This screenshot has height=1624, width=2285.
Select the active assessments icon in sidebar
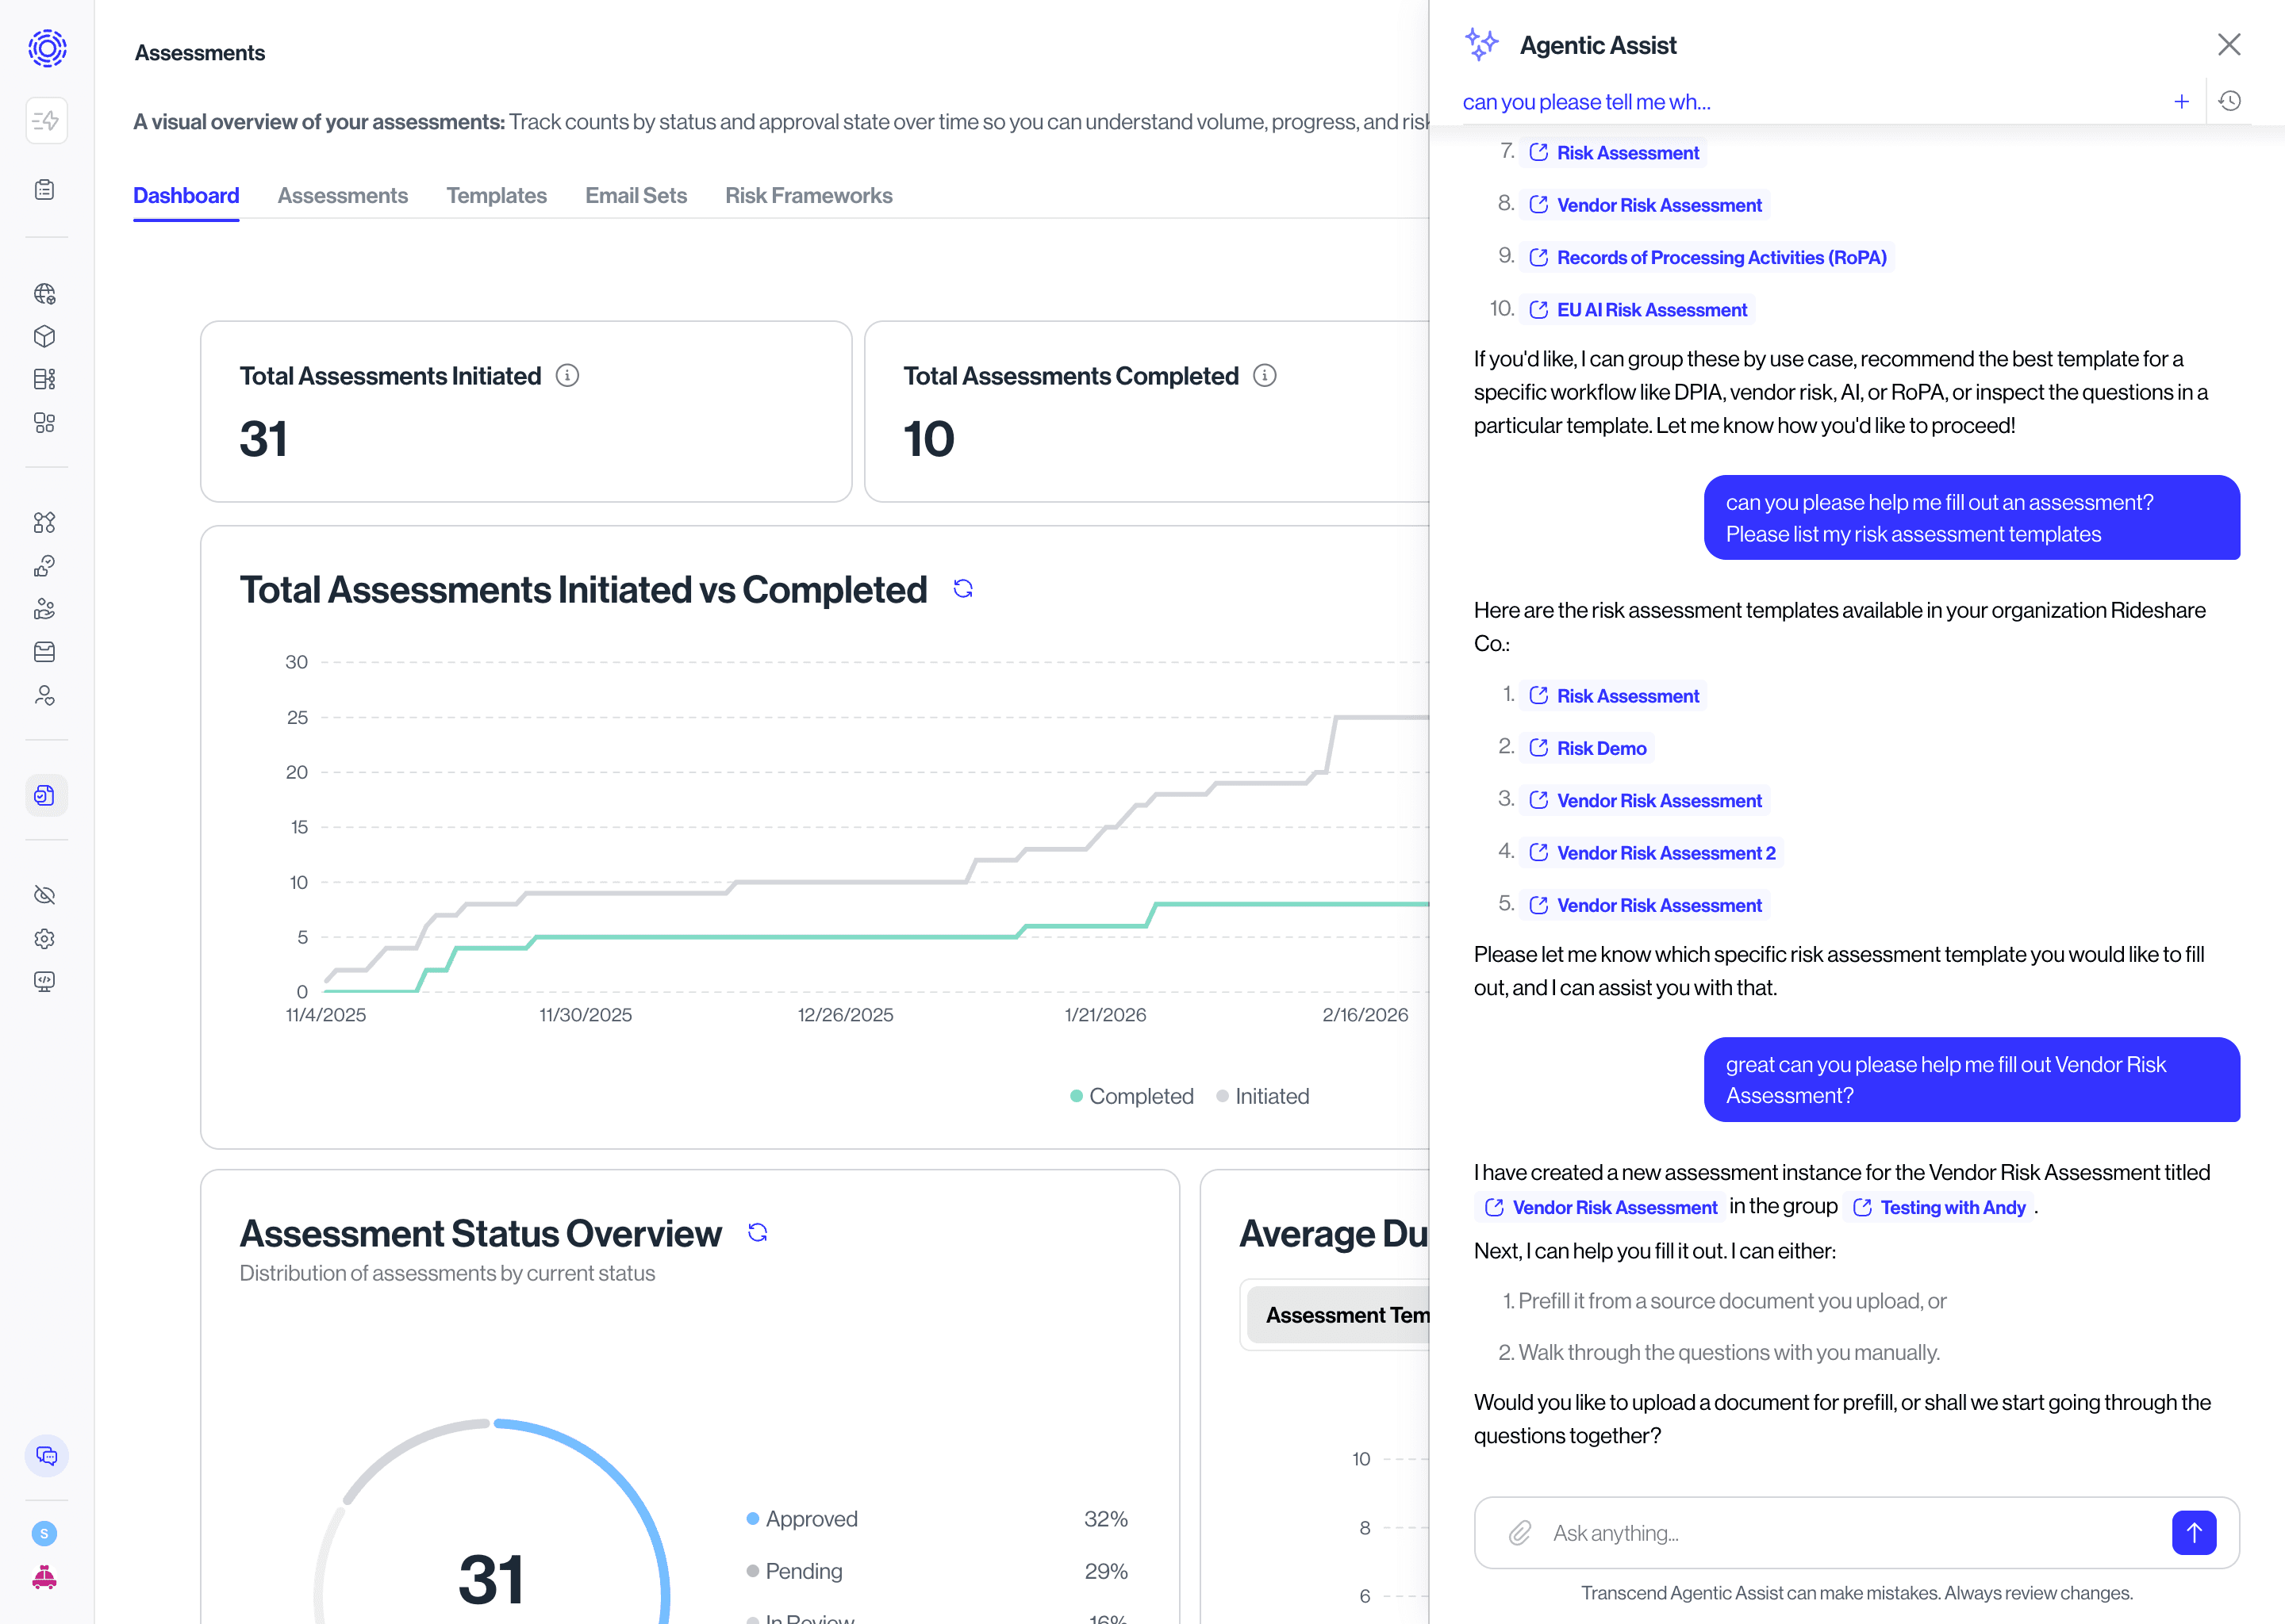point(46,796)
